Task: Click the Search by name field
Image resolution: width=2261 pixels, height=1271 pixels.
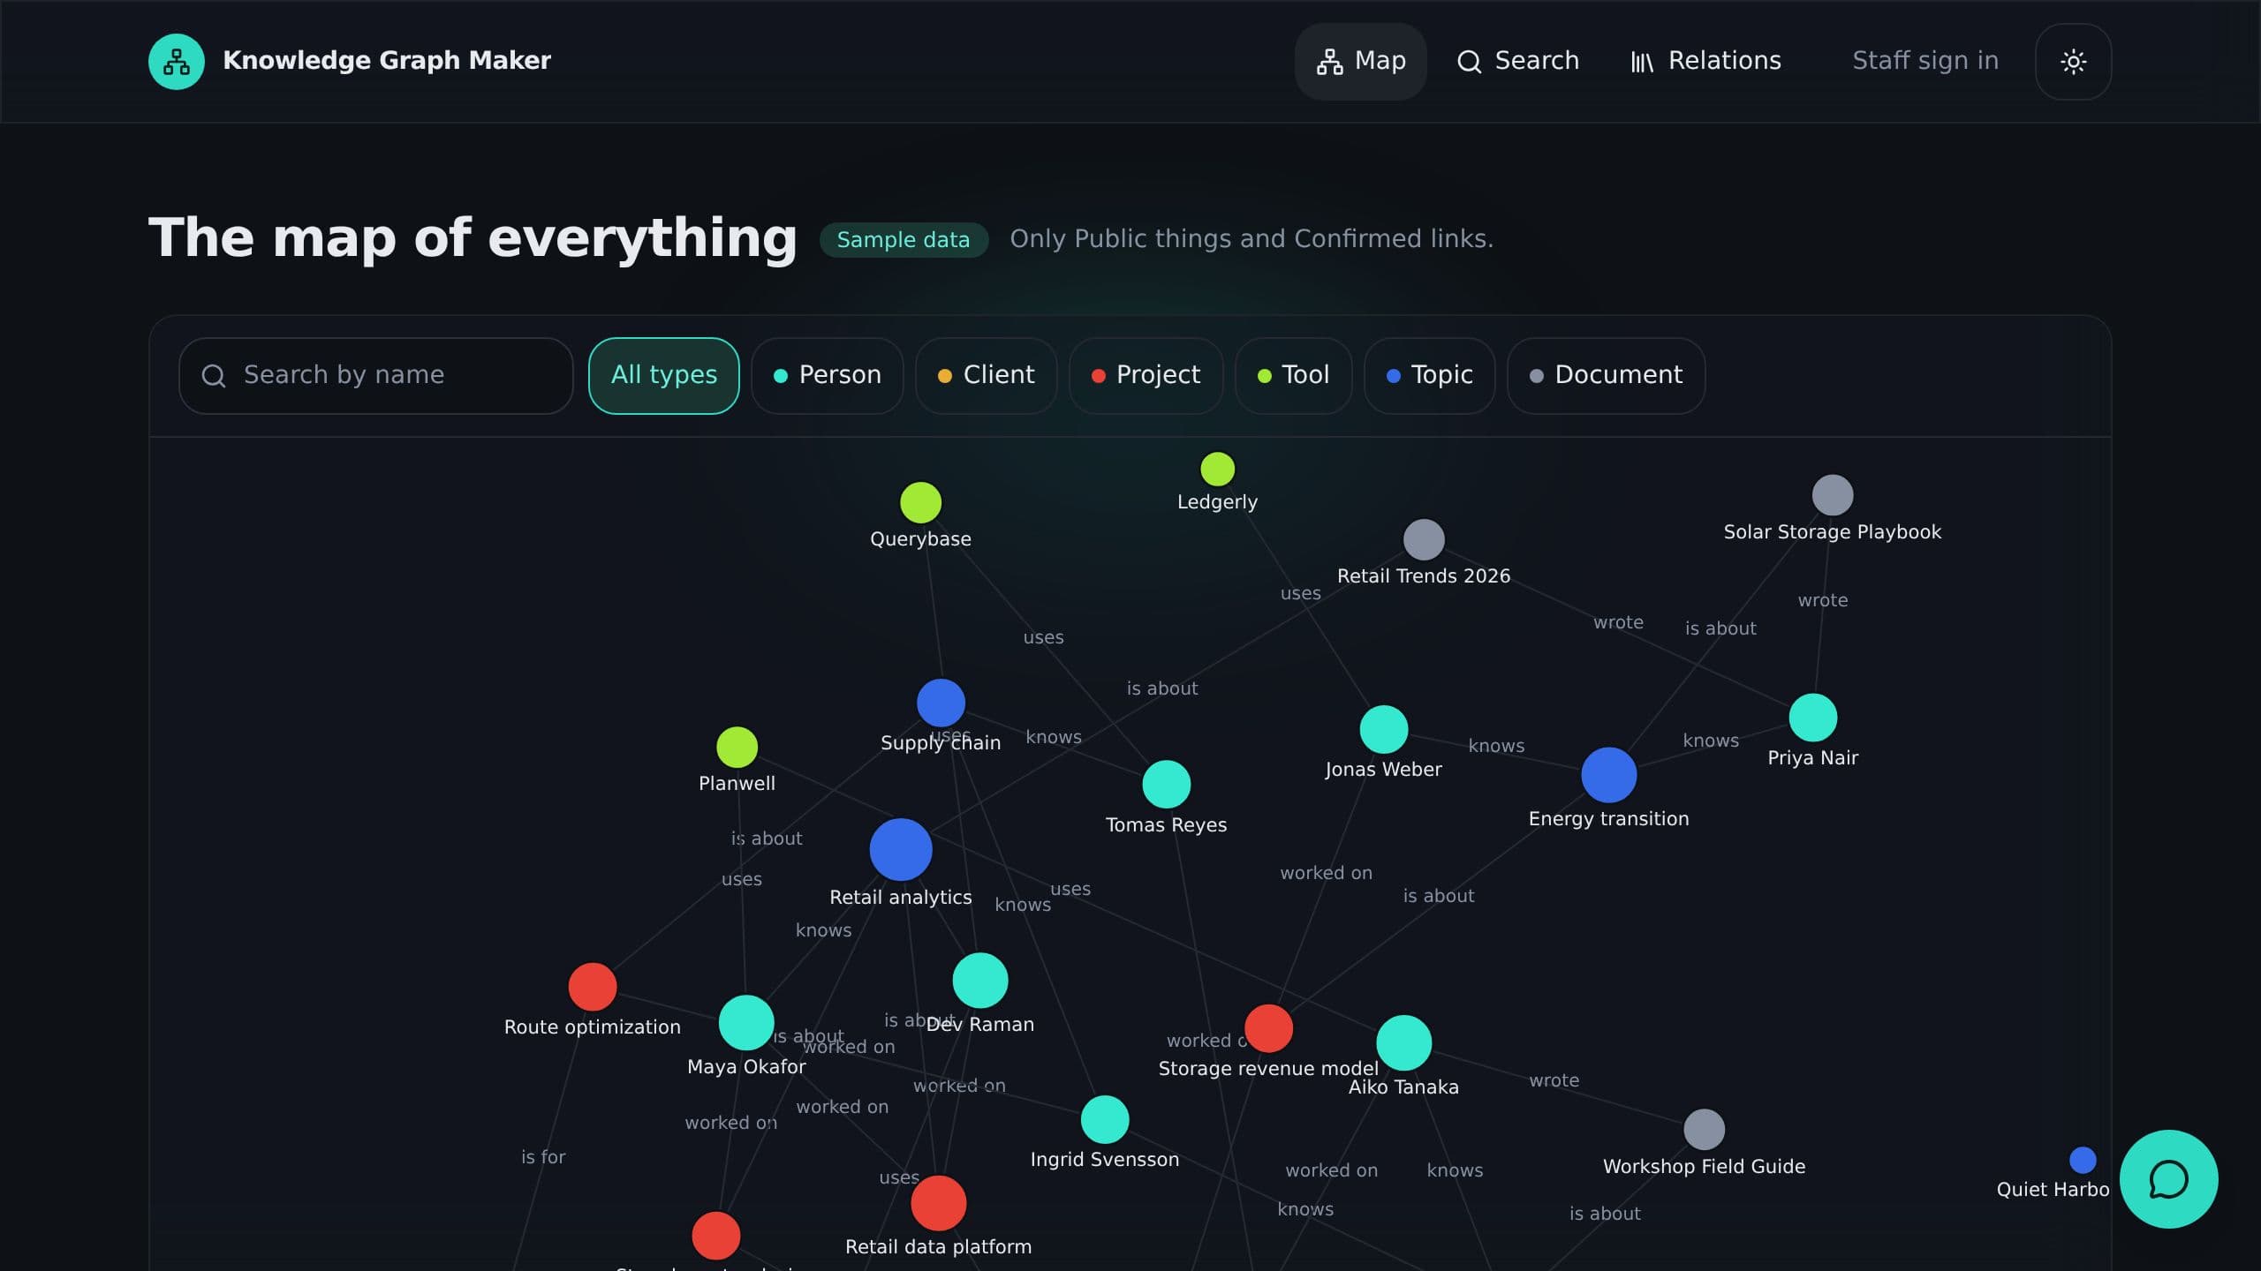Action: pyautogui.click(x=376, y=376)
